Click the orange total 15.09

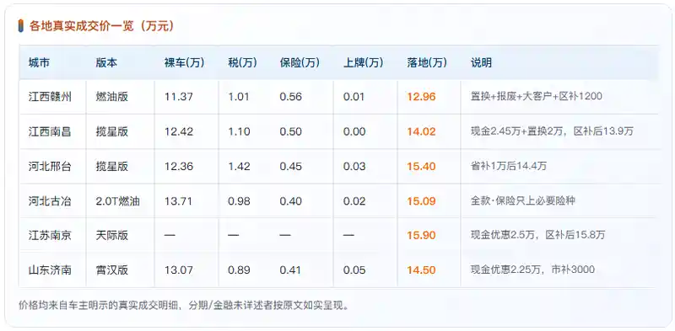pos(421,200)
